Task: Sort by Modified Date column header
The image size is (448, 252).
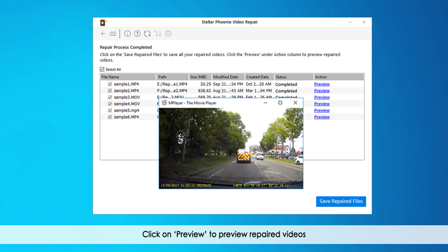Action: click(228, 77)
